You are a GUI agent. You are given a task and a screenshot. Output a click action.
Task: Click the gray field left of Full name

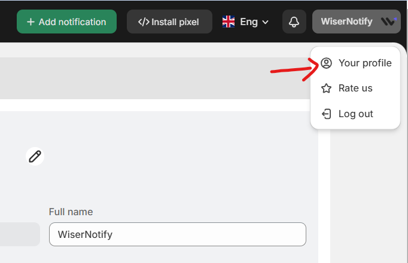[19, 234]
